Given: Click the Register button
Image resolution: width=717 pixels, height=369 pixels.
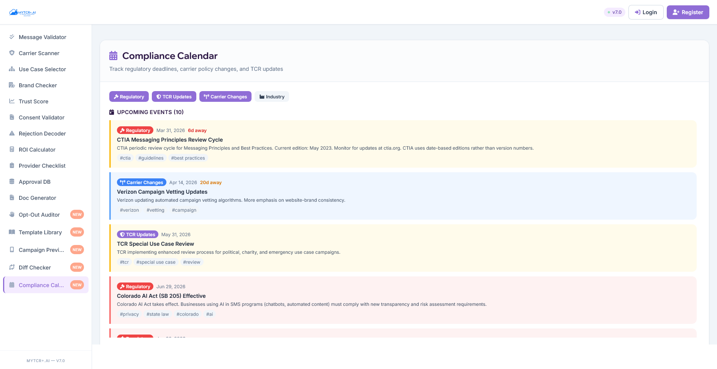Looking at the screenshot, I should [x=687, y=12].
